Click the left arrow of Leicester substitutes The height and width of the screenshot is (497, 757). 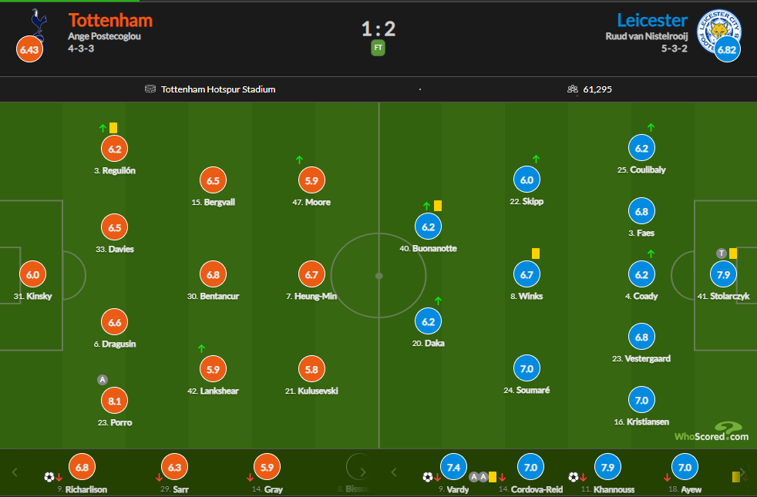(x=393, y=472)
